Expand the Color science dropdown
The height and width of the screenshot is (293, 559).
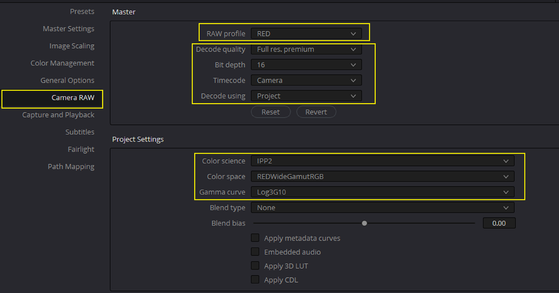(383, 161)
